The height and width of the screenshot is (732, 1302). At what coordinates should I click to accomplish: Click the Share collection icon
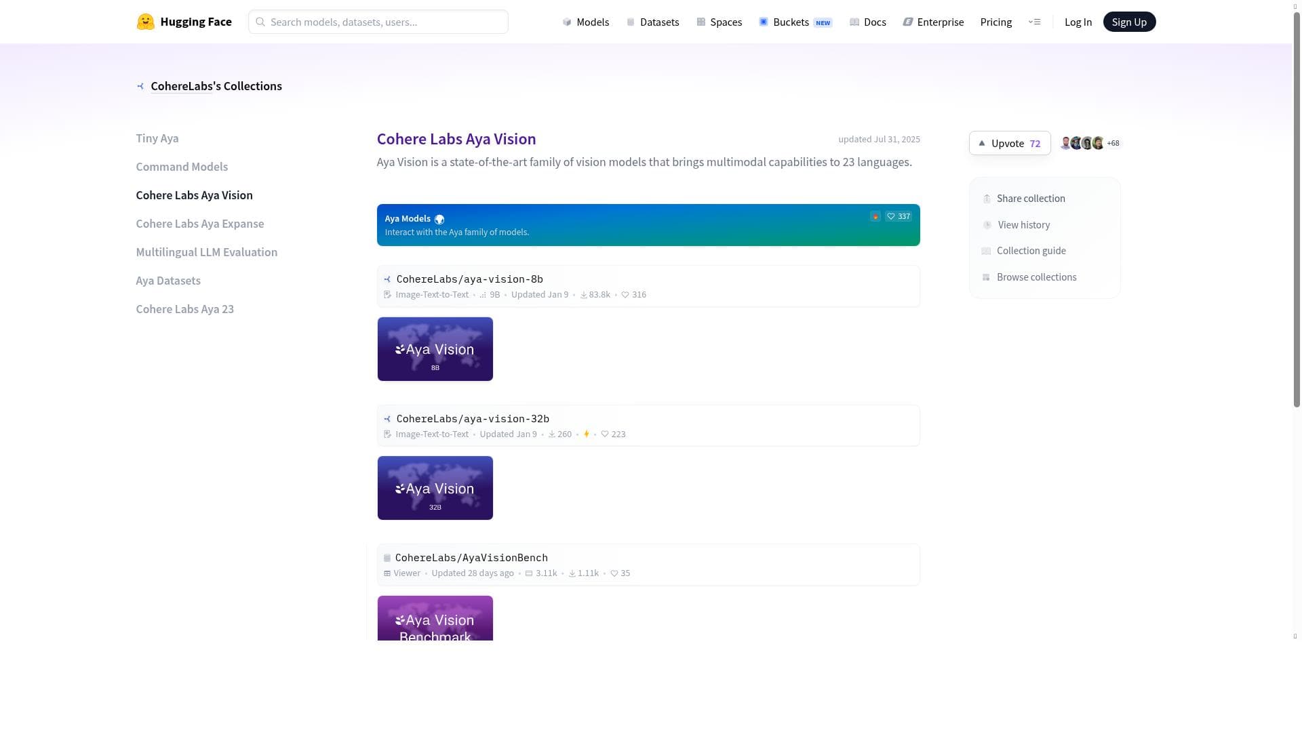[x=987, y=199]
